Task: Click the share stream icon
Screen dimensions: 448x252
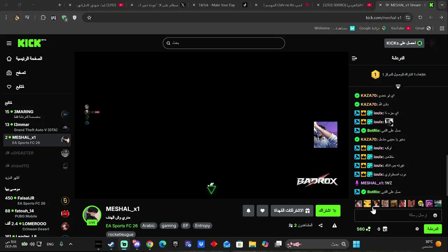Action: point(321,225)
